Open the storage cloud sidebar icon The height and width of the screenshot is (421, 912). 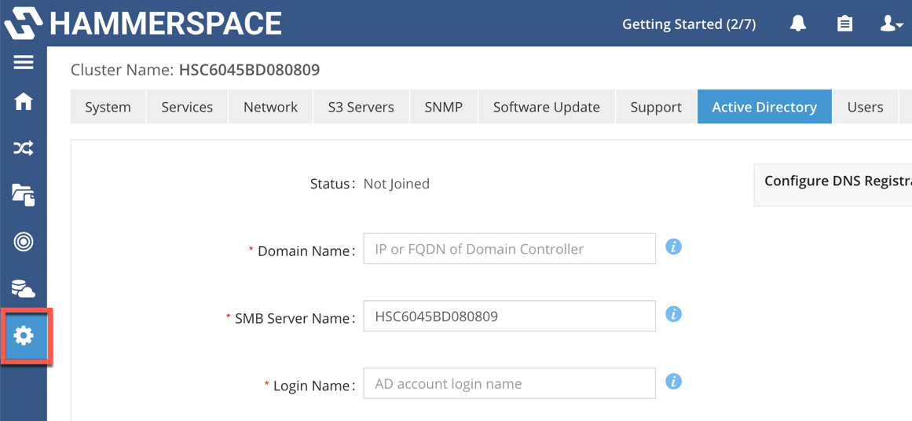pos(24,288)
